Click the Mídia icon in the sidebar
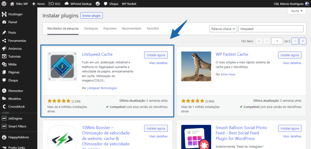This screenshot has height=149, width=311. tap(4, 64)
